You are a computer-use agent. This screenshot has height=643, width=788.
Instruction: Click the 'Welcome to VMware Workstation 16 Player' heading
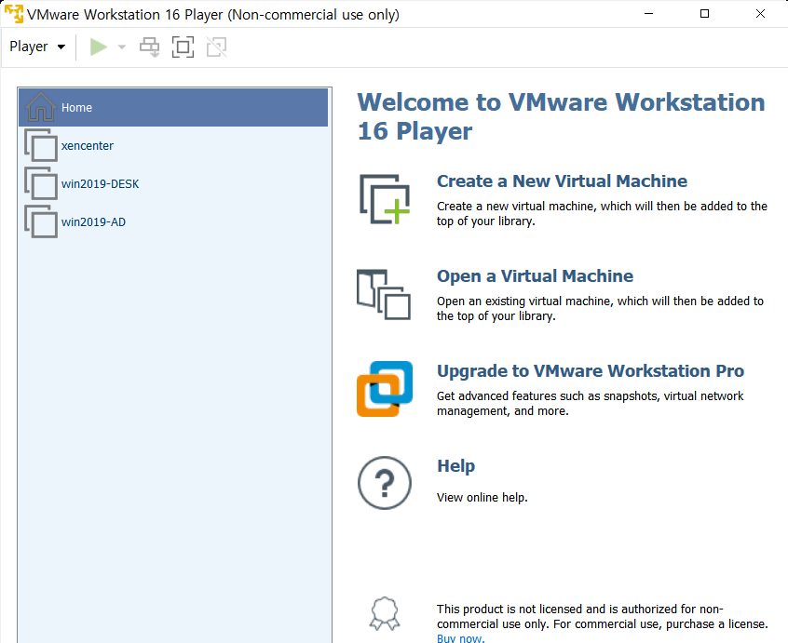click(561, 116)
